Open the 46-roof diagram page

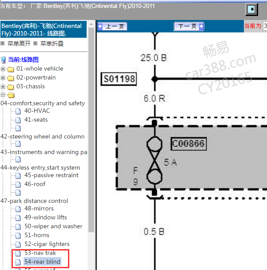click(x=35, y=184)
